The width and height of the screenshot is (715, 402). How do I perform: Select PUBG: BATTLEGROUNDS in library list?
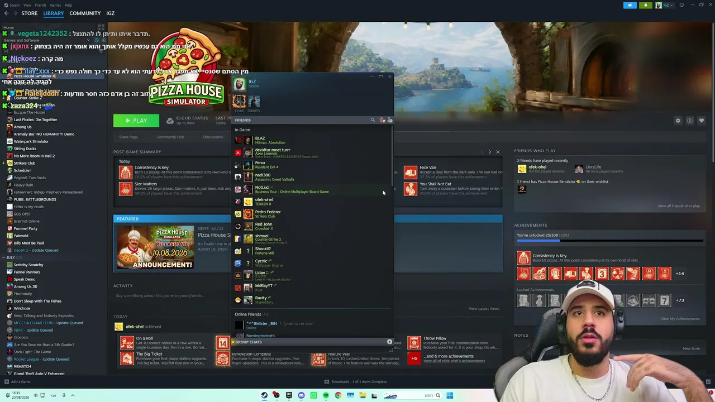pos(35,199)
